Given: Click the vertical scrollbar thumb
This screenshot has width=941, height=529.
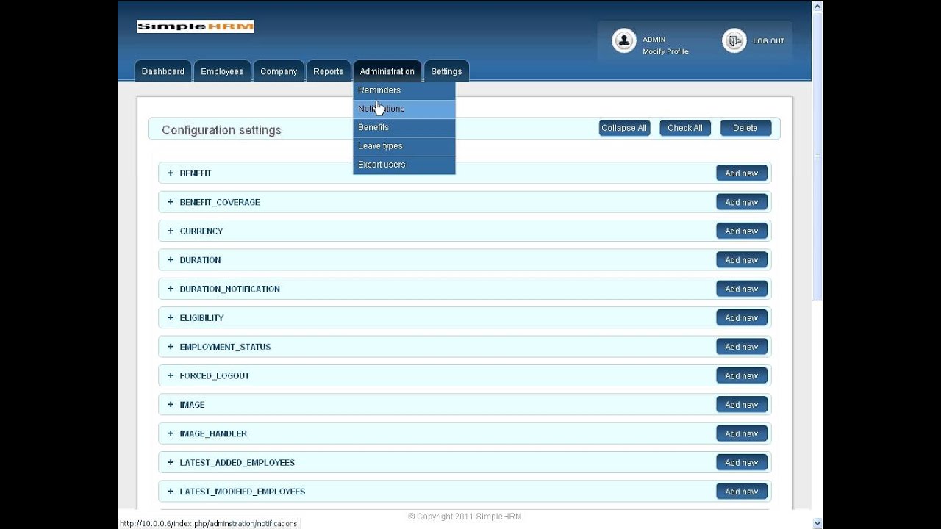Looking at the screenshot, I should point(817,156).
